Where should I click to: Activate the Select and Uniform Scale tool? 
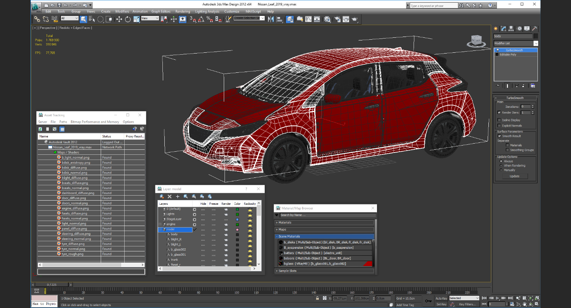(136, 19)
